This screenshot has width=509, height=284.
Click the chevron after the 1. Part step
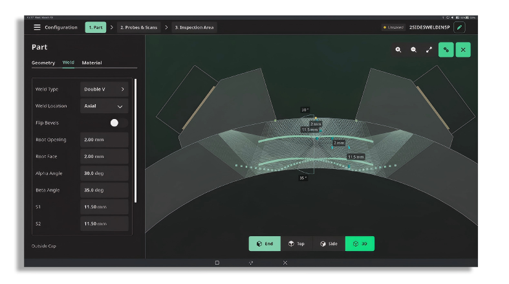(112, 27)
